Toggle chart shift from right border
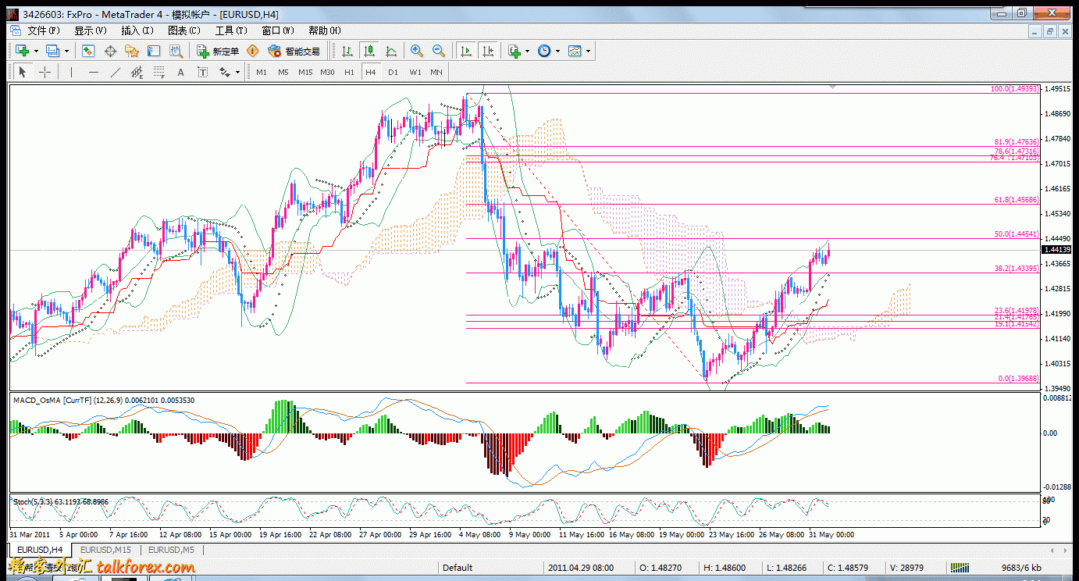 click(x=488, y=51)
